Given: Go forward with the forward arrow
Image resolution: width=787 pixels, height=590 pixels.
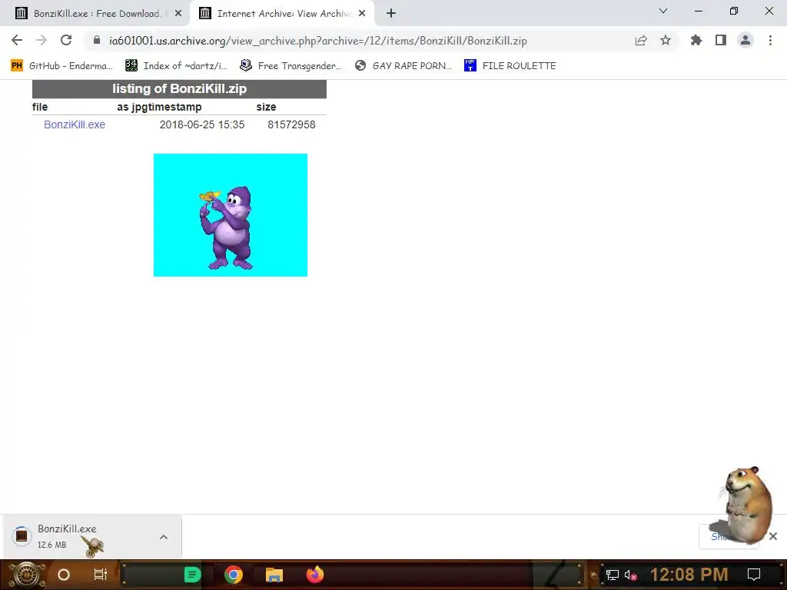Looking at the screenshot, I should [42, 40].
